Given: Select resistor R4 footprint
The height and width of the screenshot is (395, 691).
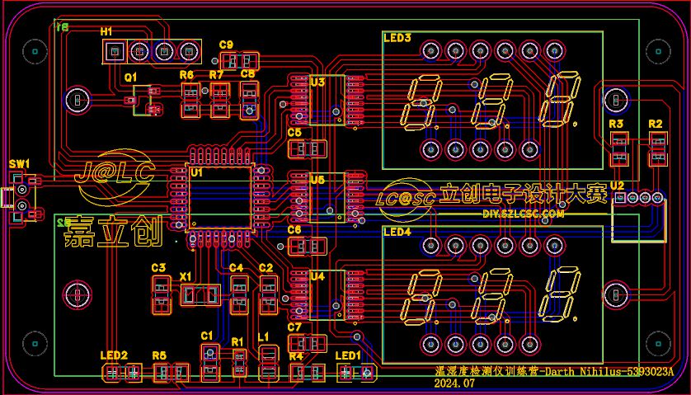Looking at the screenshot, I should 308,373.
